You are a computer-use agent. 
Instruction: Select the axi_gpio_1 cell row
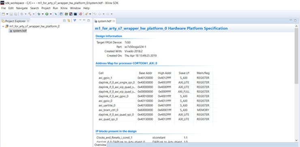(x=105, y=78)
